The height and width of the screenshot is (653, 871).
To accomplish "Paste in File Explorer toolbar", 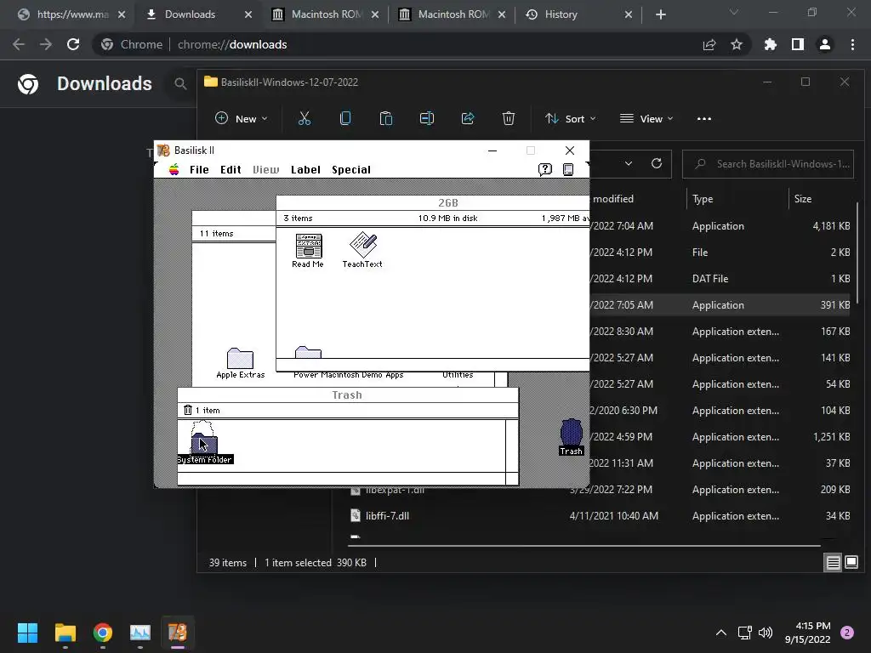I will (x=385, y=118).
